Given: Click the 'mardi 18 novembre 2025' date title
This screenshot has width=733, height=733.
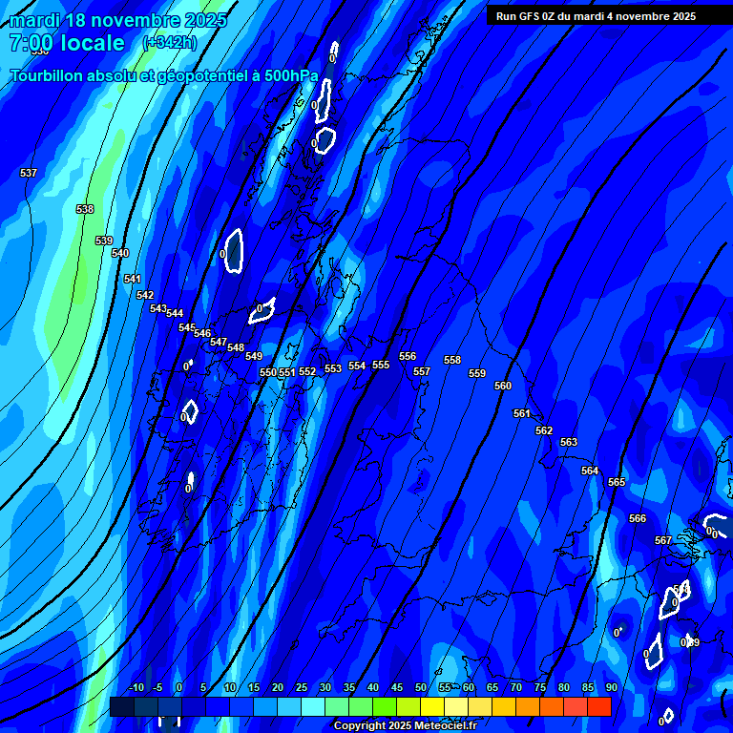Looking at the screenshot, I should coord(118,20).
